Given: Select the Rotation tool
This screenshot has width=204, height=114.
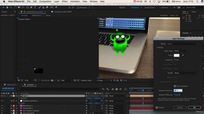Looking at the screenshot, I should click(x=16, y=7).
